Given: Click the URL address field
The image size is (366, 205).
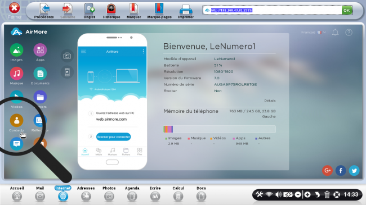Looking at the screenshot, I should 273,10.
